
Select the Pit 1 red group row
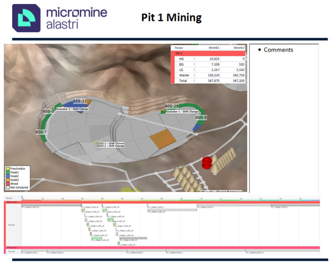(208, 54)
